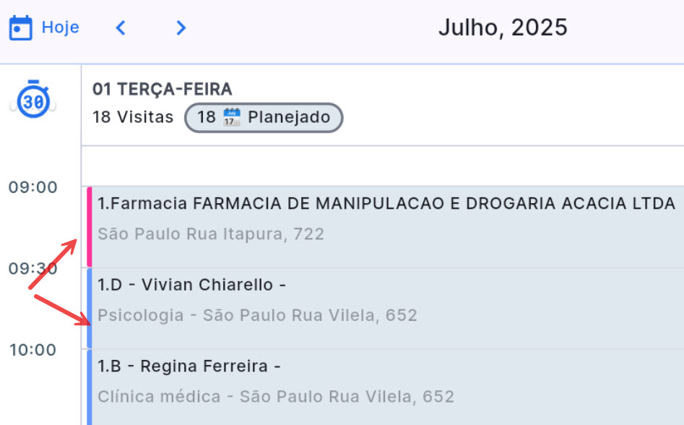
Task: Click the 30-minute interval stopwatch icon
Action: (x=33, y=100)
